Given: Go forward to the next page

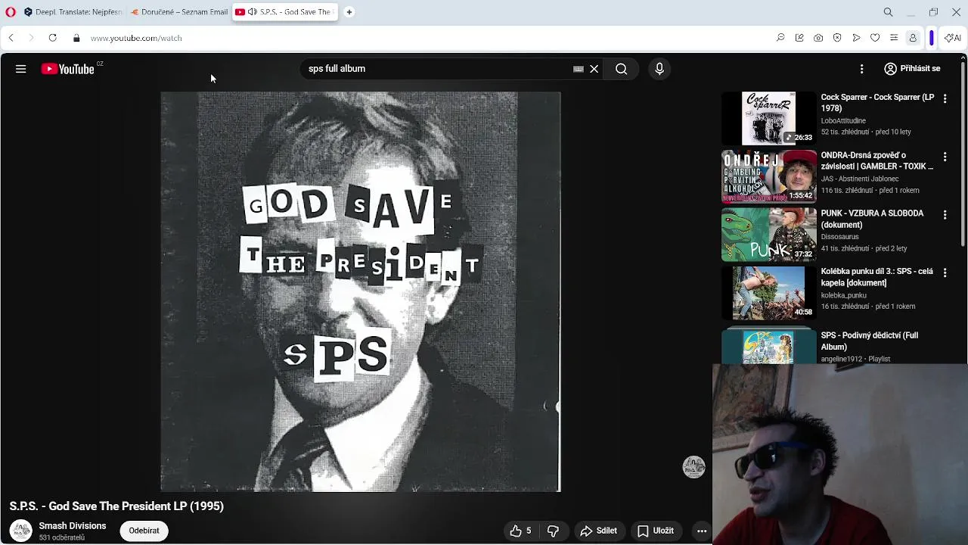Looking at the screenshot, I should click(x=31, y=38).
